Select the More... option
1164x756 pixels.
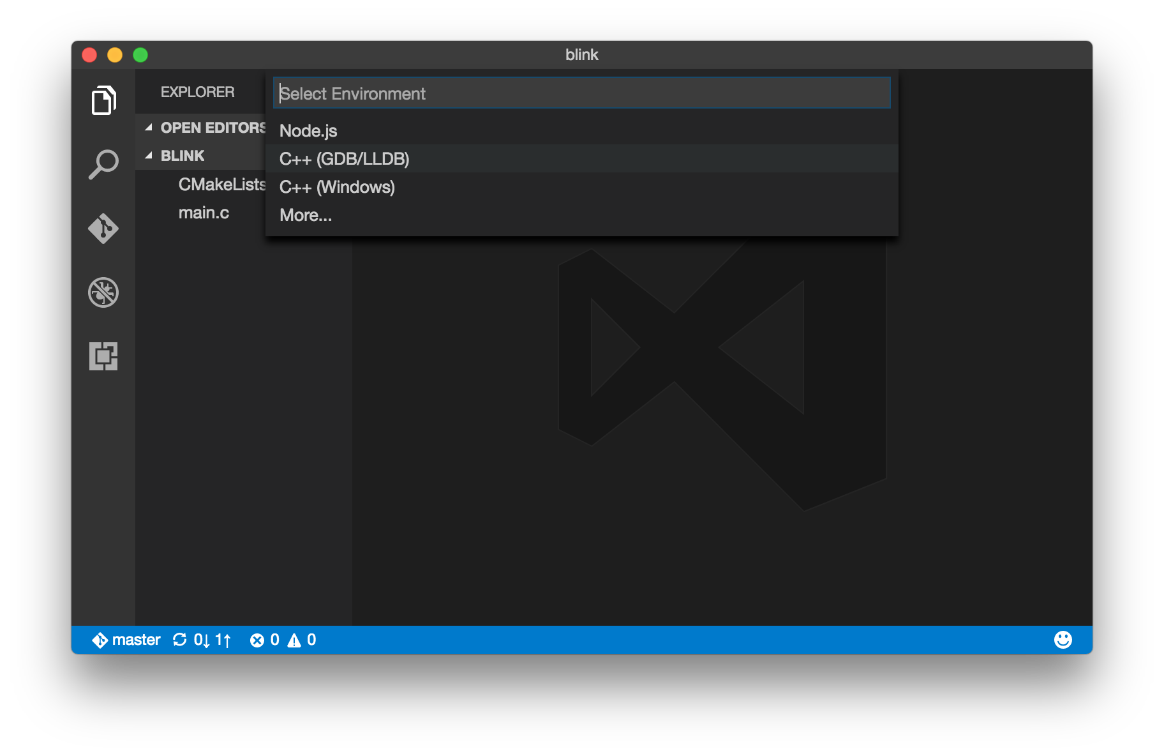coord(582,215)
